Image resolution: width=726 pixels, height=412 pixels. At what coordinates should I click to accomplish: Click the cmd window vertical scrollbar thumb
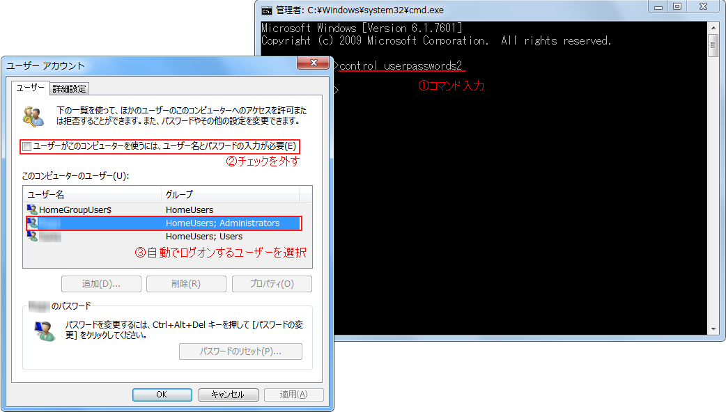(713, 45)
